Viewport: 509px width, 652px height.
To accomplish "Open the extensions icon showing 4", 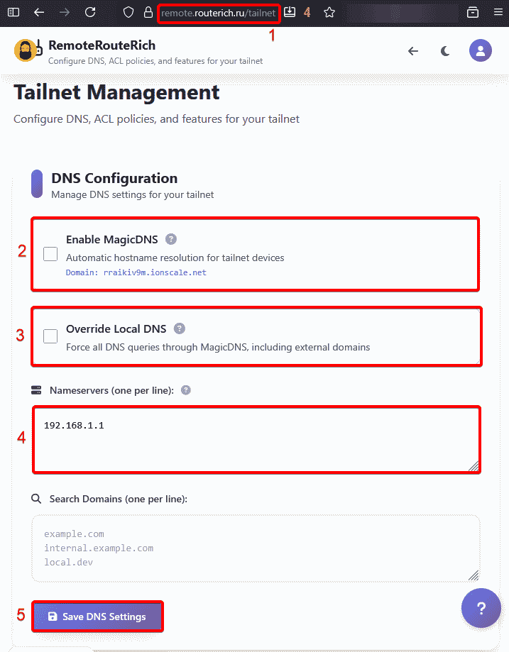I will (308, 12).
